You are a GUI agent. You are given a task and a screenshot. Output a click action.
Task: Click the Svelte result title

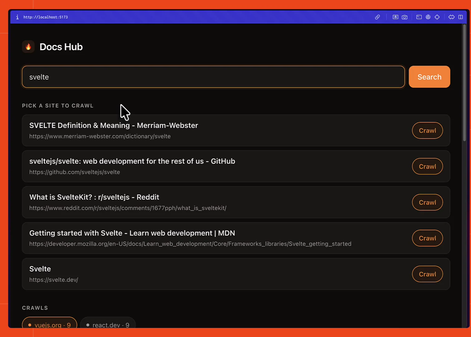[x=40, y=269]
